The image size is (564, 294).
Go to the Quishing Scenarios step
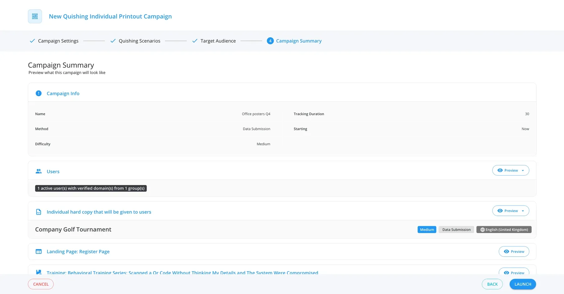coord(139,41)
